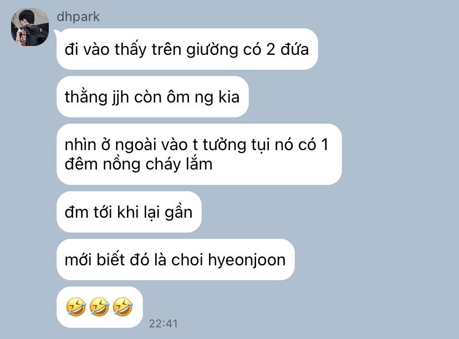Click the word "choi" in the message
The image size is (459, 339).
click(x=187, y=259)
